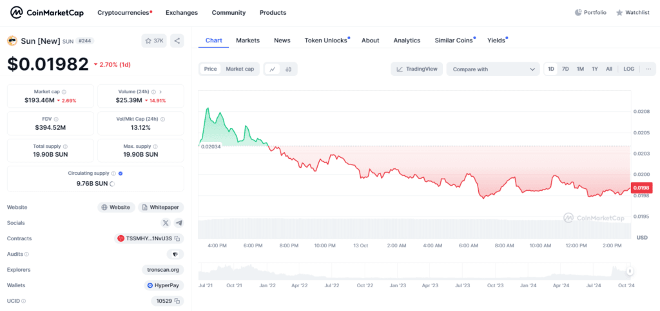Viewport: 660px width, 311px height.
Task: Open the audit shield icon
Action: (175, 254)
